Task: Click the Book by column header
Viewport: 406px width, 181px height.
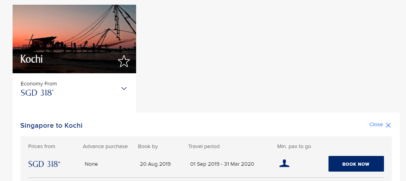Action: tap(148, 147)
